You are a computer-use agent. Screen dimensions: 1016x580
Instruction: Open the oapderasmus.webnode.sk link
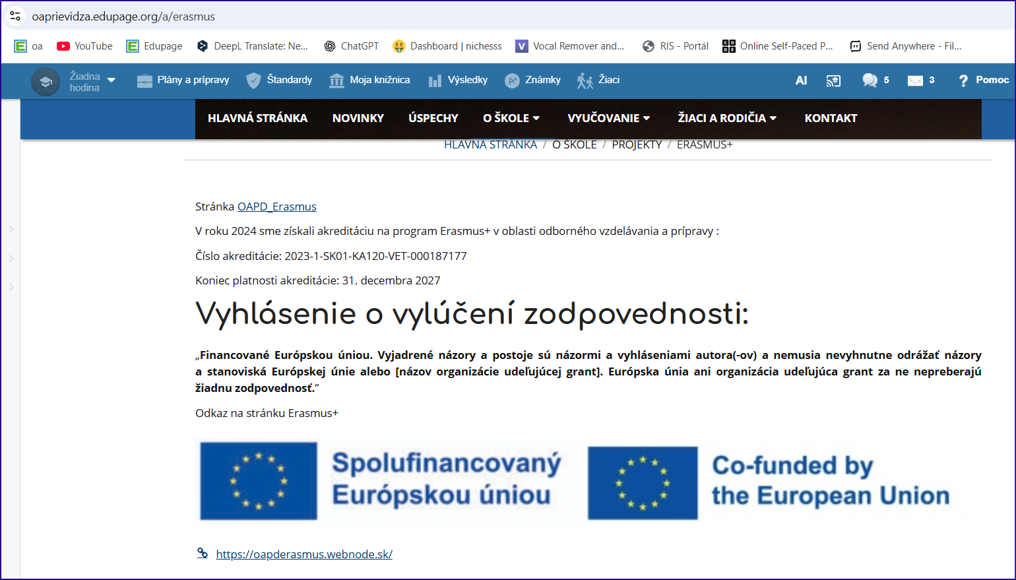[304, 554]
